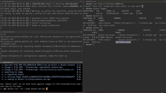
Task: Click the 6.2s build duration value
Action: point(79,65)
